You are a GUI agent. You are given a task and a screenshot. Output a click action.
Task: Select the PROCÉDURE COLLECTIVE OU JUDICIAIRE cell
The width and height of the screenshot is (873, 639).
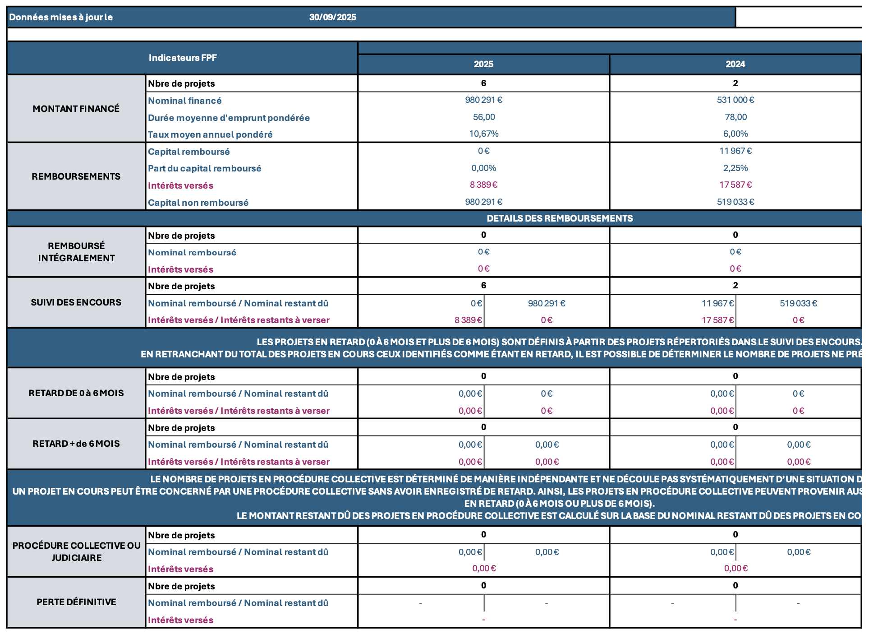point(76,551)
